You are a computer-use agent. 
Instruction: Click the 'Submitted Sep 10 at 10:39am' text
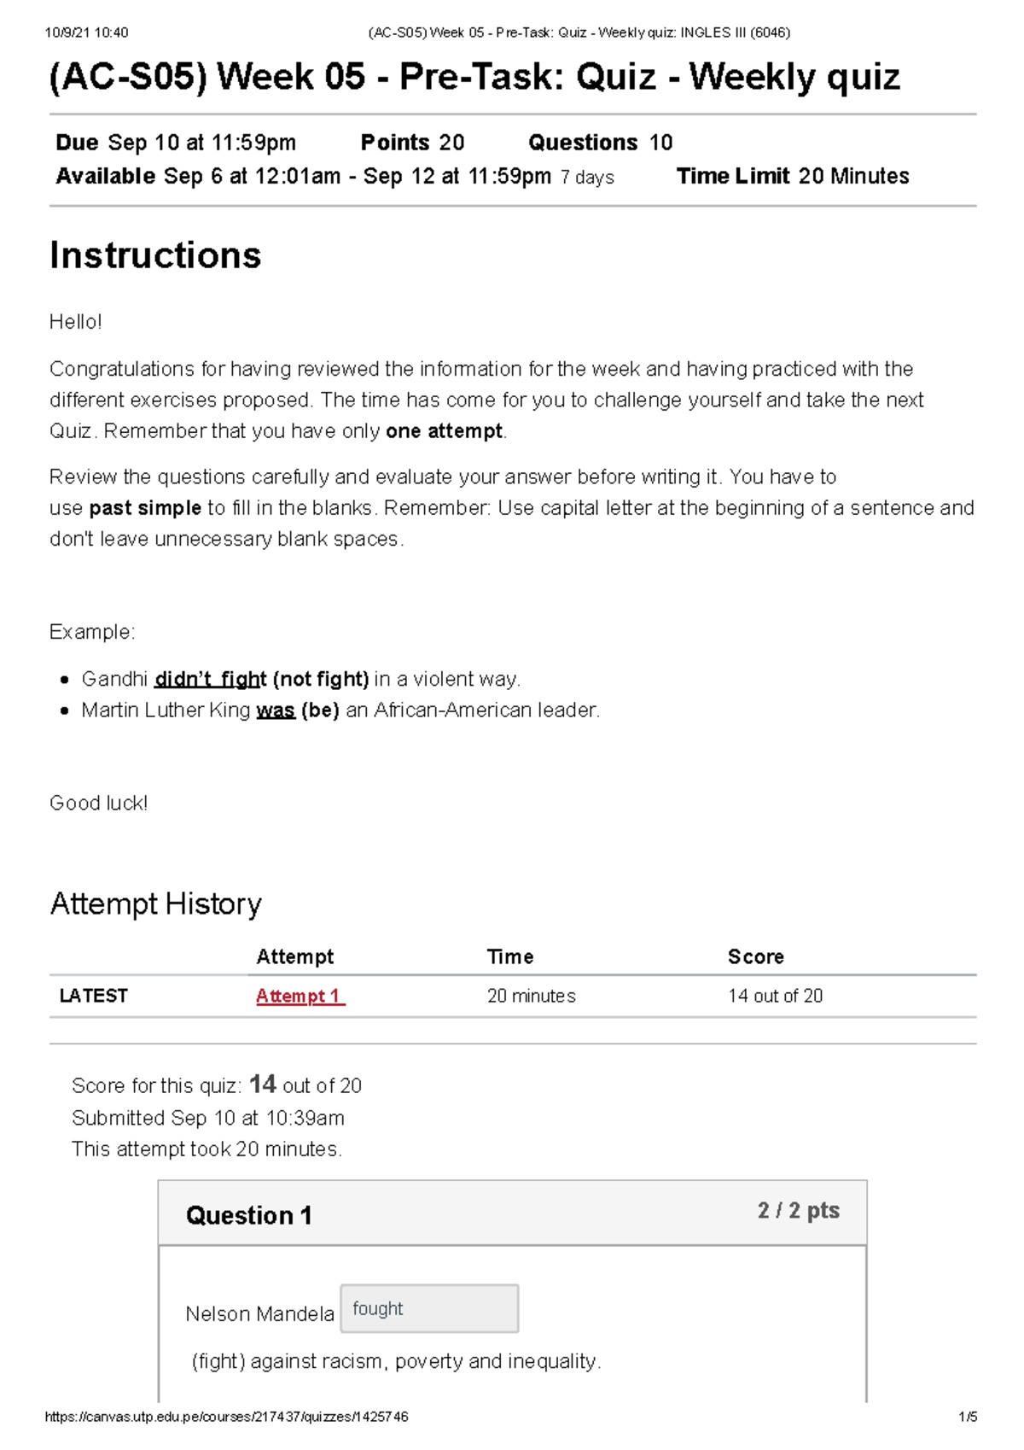click(207, 1118)
